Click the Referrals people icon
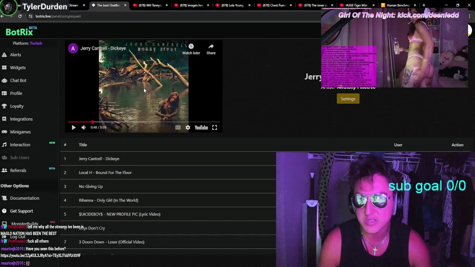475x267 pixels. tap(4, 171)
